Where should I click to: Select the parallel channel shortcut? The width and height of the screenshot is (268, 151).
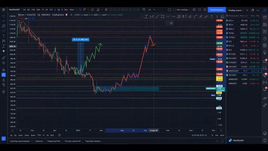click(x=190, y=16)
